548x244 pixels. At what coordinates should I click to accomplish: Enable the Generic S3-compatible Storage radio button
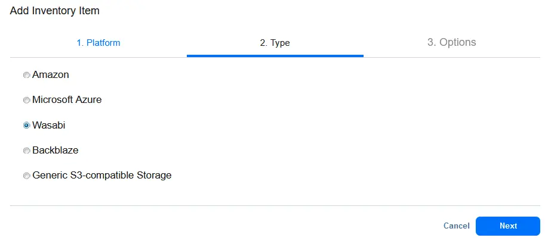(x=26, y=176)
